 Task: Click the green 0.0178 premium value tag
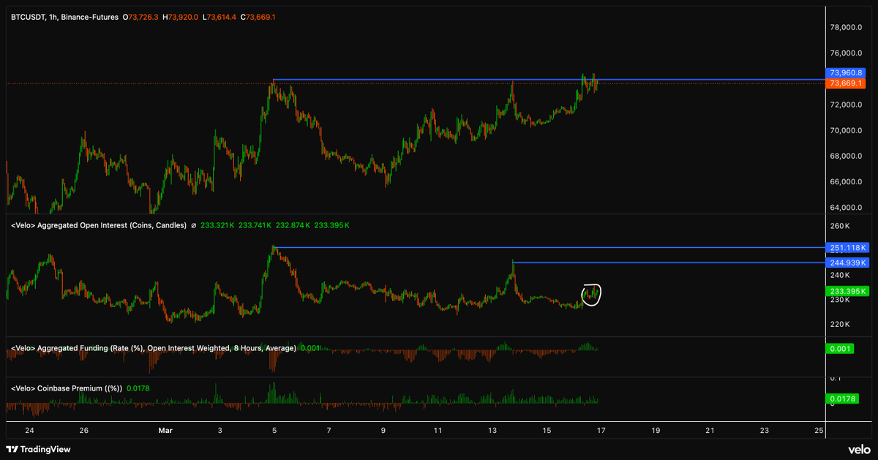click(841, 399)
